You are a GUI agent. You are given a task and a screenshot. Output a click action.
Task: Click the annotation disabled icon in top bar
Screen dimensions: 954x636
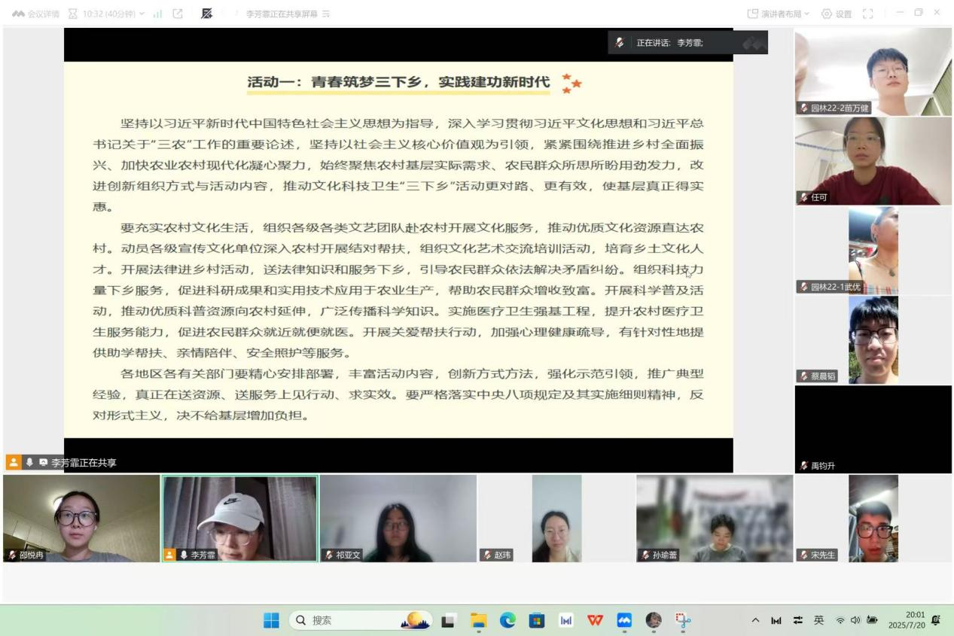[206, 14]
